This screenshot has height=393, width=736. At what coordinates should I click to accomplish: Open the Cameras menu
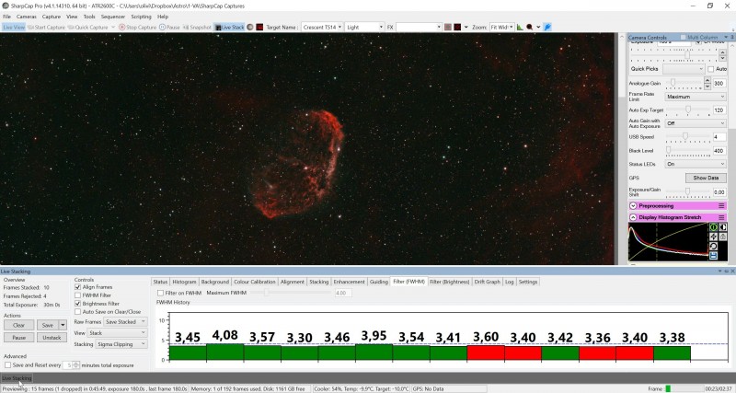tap(27, 17)
